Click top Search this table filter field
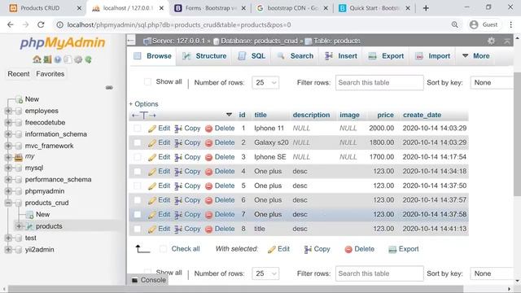 pos(379,83)
